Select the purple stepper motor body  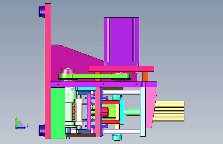(121, 42)
